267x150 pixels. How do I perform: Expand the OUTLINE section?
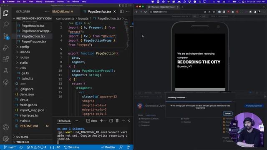click(x=22, y=137)
